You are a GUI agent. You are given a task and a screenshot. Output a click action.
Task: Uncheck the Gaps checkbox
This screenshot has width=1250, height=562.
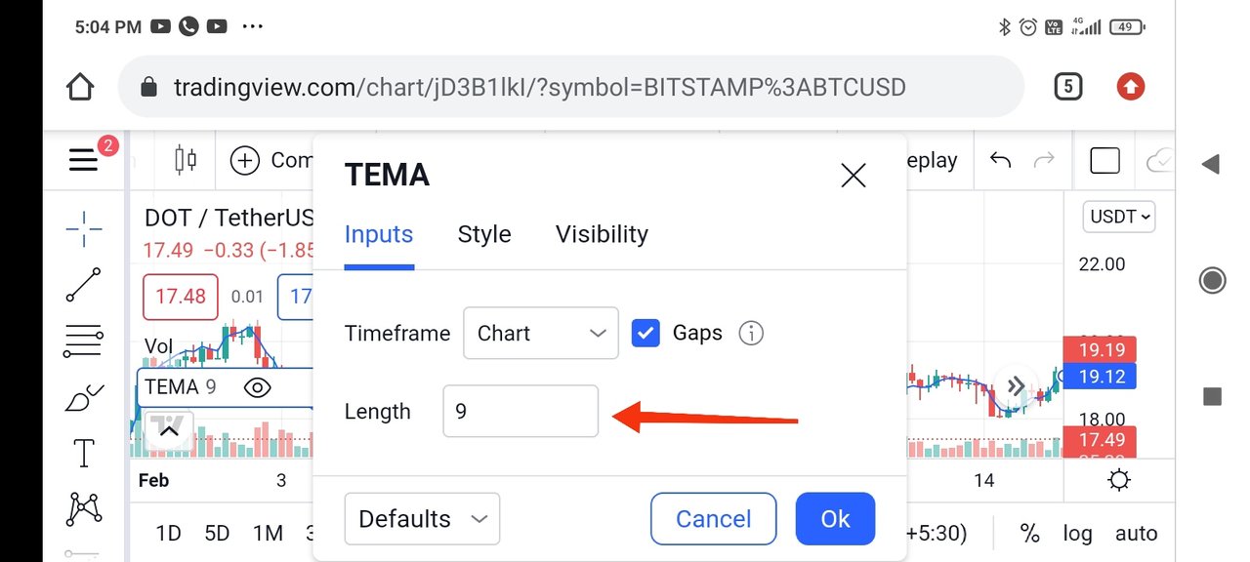(646, 334)
